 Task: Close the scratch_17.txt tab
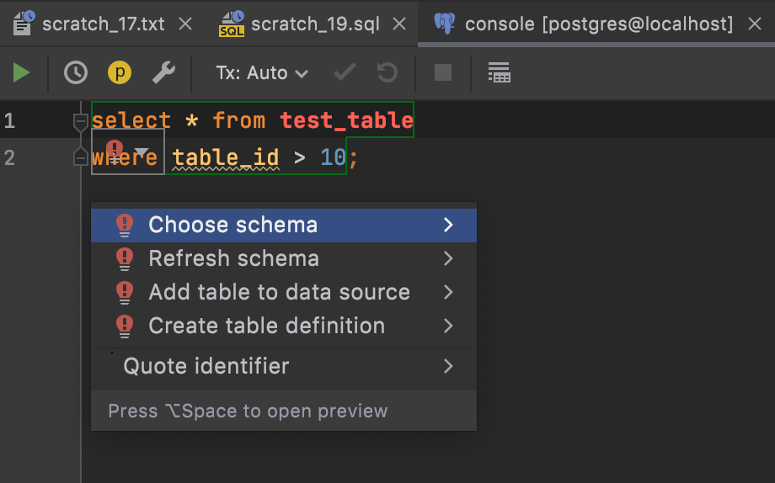[185, 24]
